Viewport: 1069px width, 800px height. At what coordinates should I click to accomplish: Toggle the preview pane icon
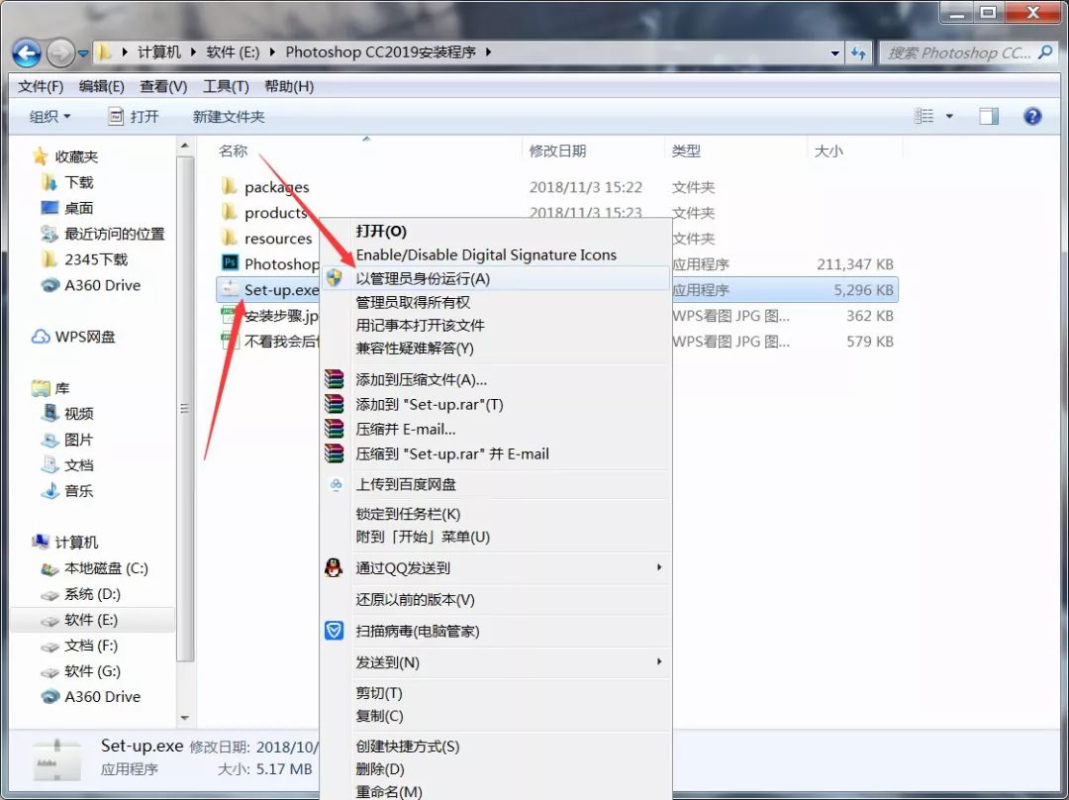click(x=989, y=117)
